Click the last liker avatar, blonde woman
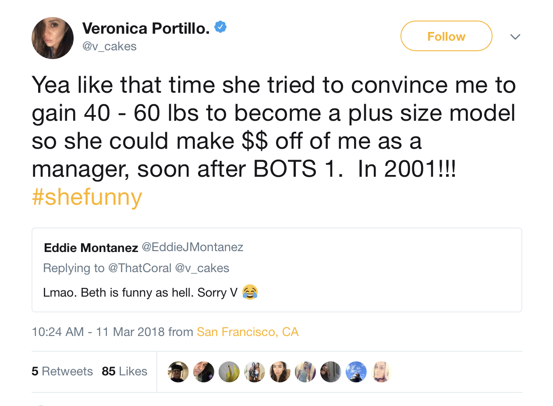553x406 pixels. pos(382,372)
